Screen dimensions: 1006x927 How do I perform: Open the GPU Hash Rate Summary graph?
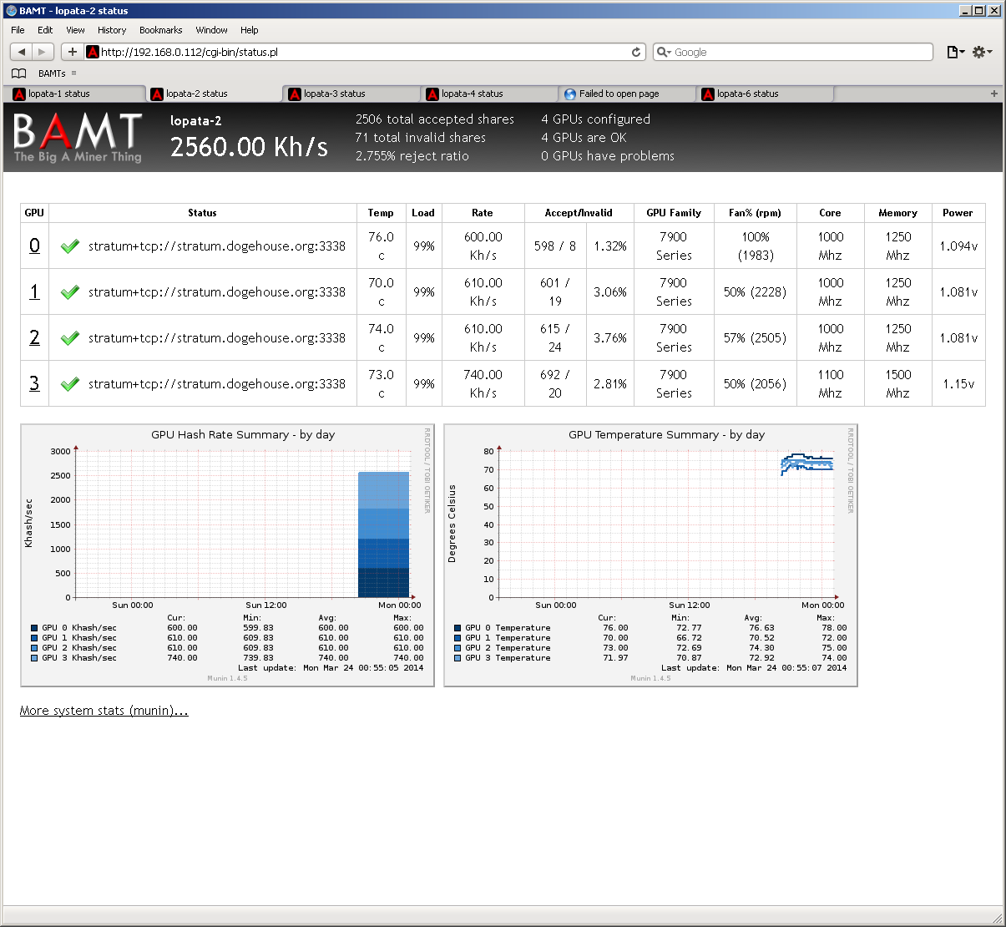point(228,555)
